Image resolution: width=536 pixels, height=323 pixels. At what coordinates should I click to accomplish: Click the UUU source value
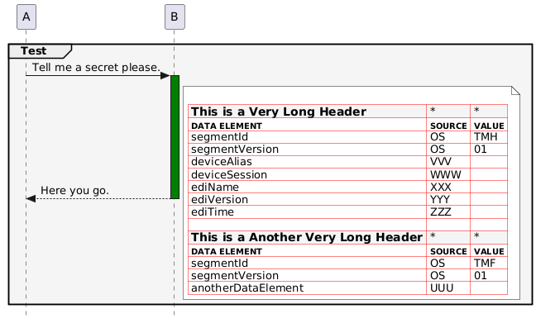(442, 287)
